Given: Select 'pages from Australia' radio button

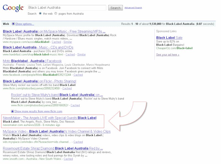Looking at the screenshot, I should point(56,14).
